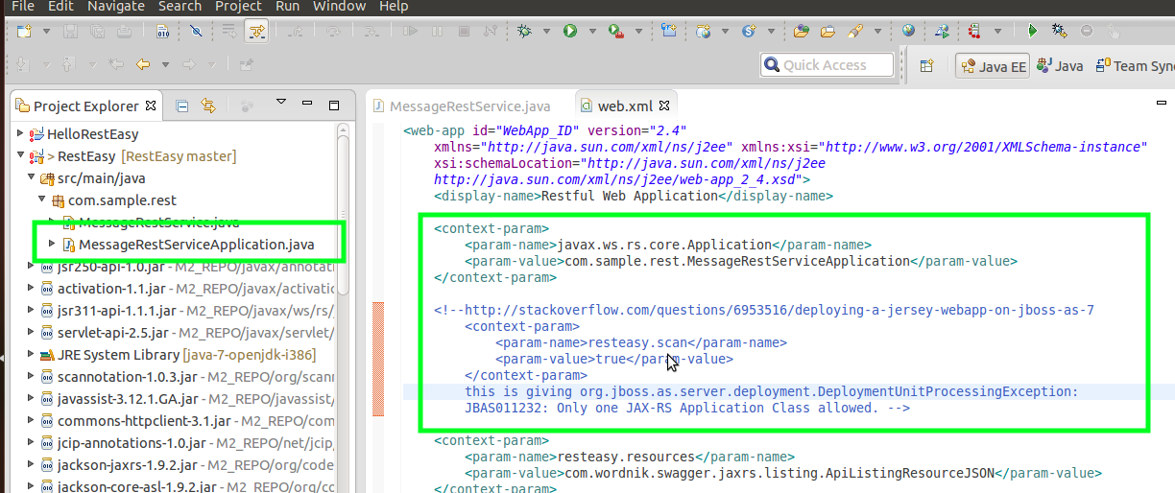Image resolution: width=1175 pixels, height=493 pixels.
Task: Click the New Java Class toolbar icon
Action: point(668,31)
